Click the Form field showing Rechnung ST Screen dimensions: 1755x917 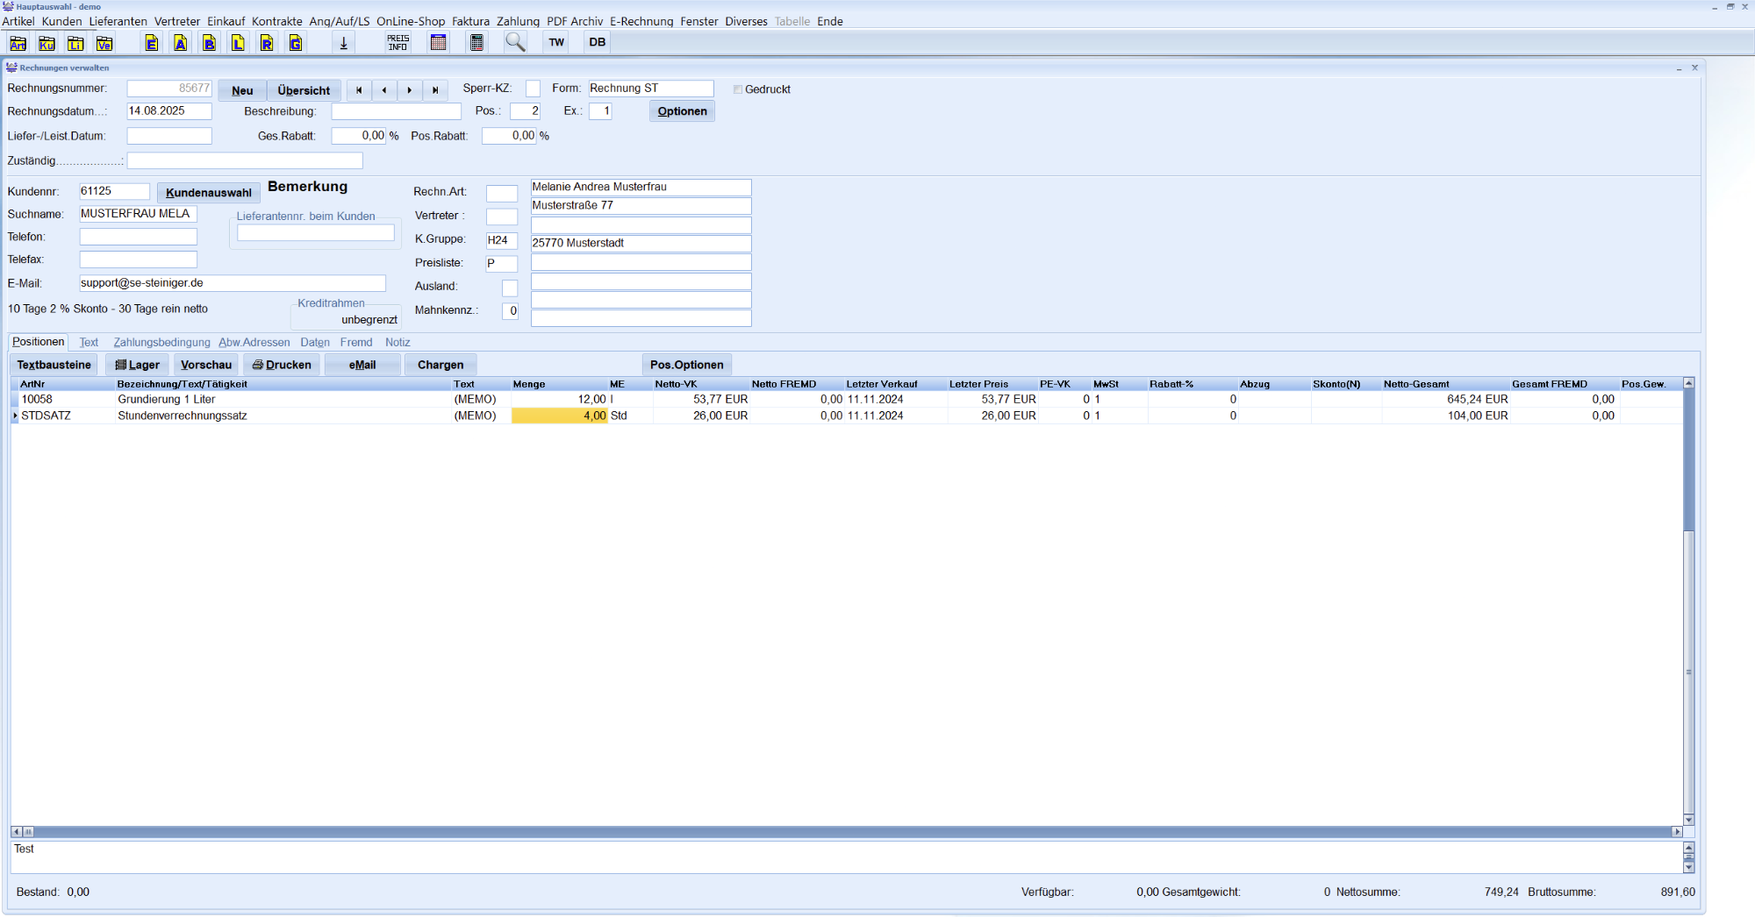(651, 89)
